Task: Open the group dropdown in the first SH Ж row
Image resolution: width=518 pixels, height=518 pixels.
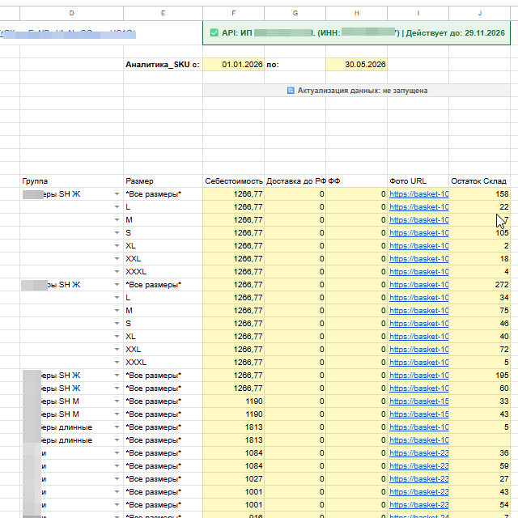Action: 117,194
